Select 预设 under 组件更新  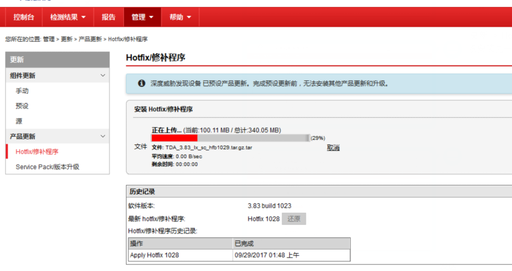coord(22,106)
